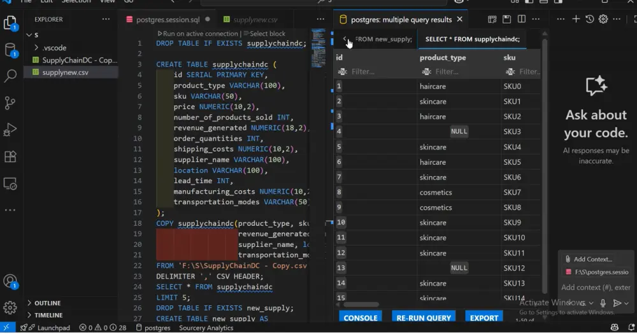Click the Select block code lens
637x334 pixels.
pos(264,34)
